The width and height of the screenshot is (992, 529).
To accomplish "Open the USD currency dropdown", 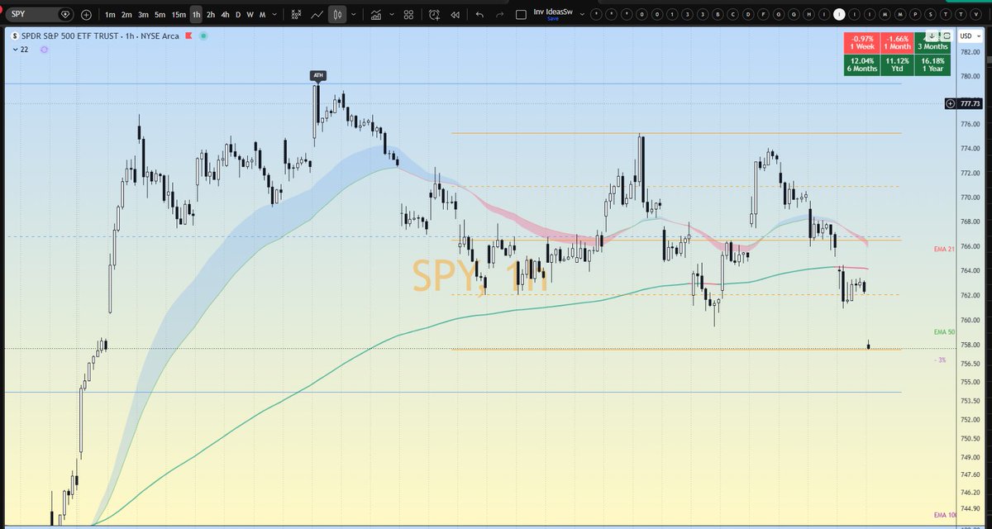I will point(969,36).
